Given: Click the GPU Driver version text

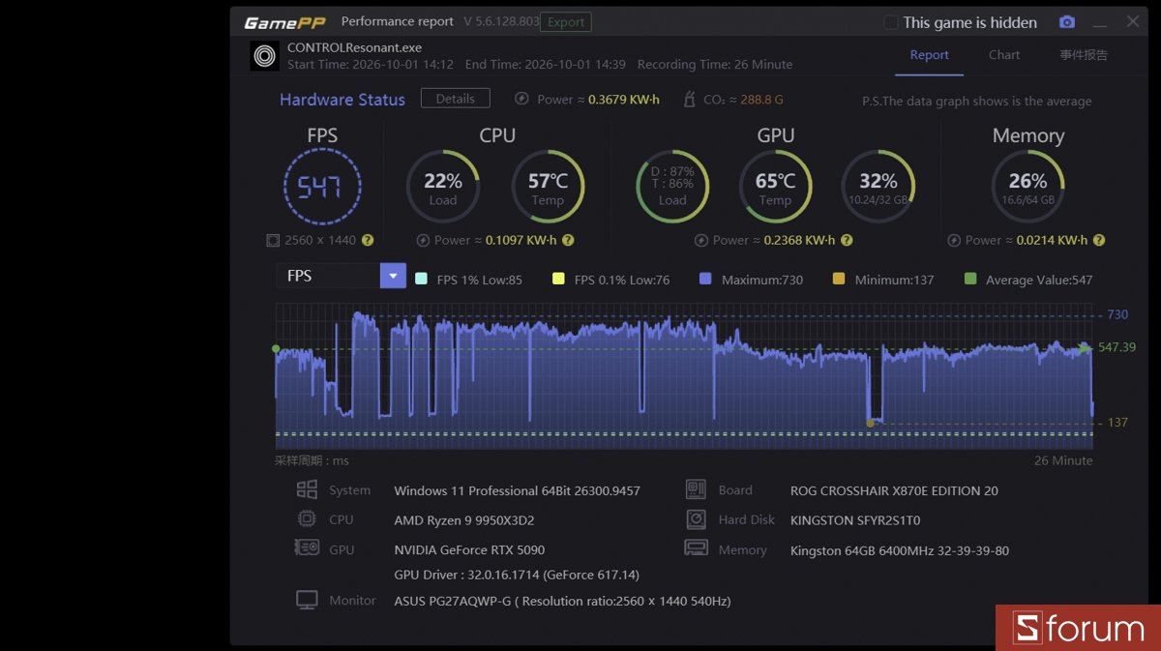Looking at the screenshot, I should pos(517,575).
